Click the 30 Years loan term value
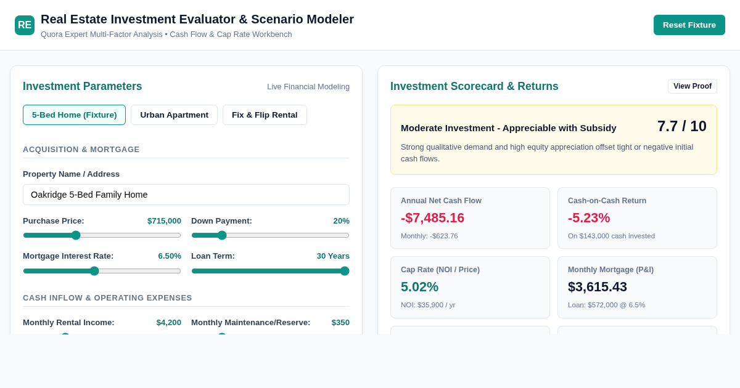The width and height of the screenshot is (740, 388). point(333,256)
